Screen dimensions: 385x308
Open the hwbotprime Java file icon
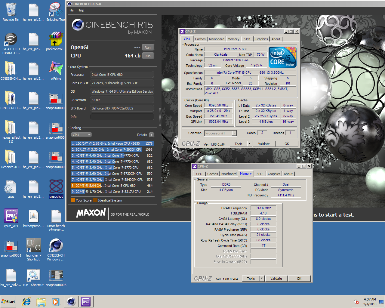click(33, 218)
